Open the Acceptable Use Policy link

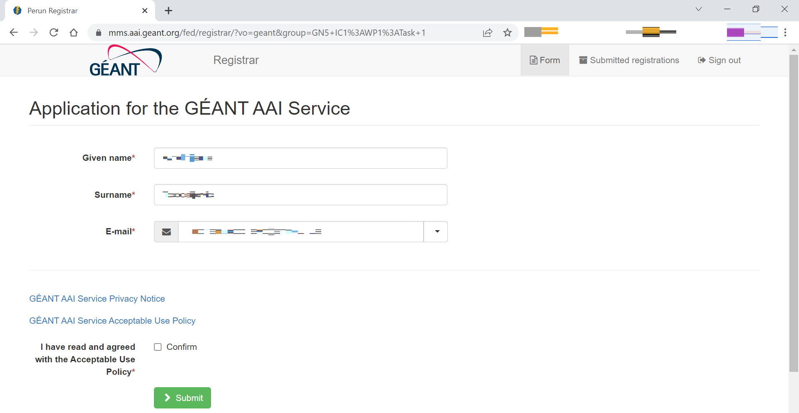click(x=112, y=321)
